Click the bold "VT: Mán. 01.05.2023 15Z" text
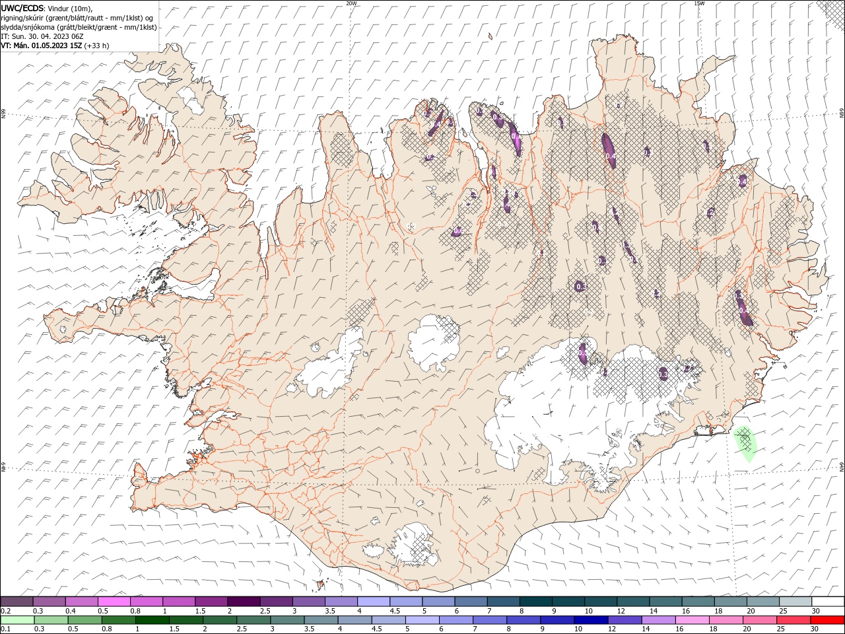Viewport: 845px width, 634px height. [41, 45]
